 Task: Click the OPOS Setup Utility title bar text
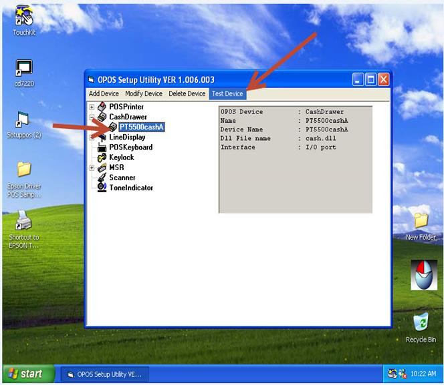point(156,80)
